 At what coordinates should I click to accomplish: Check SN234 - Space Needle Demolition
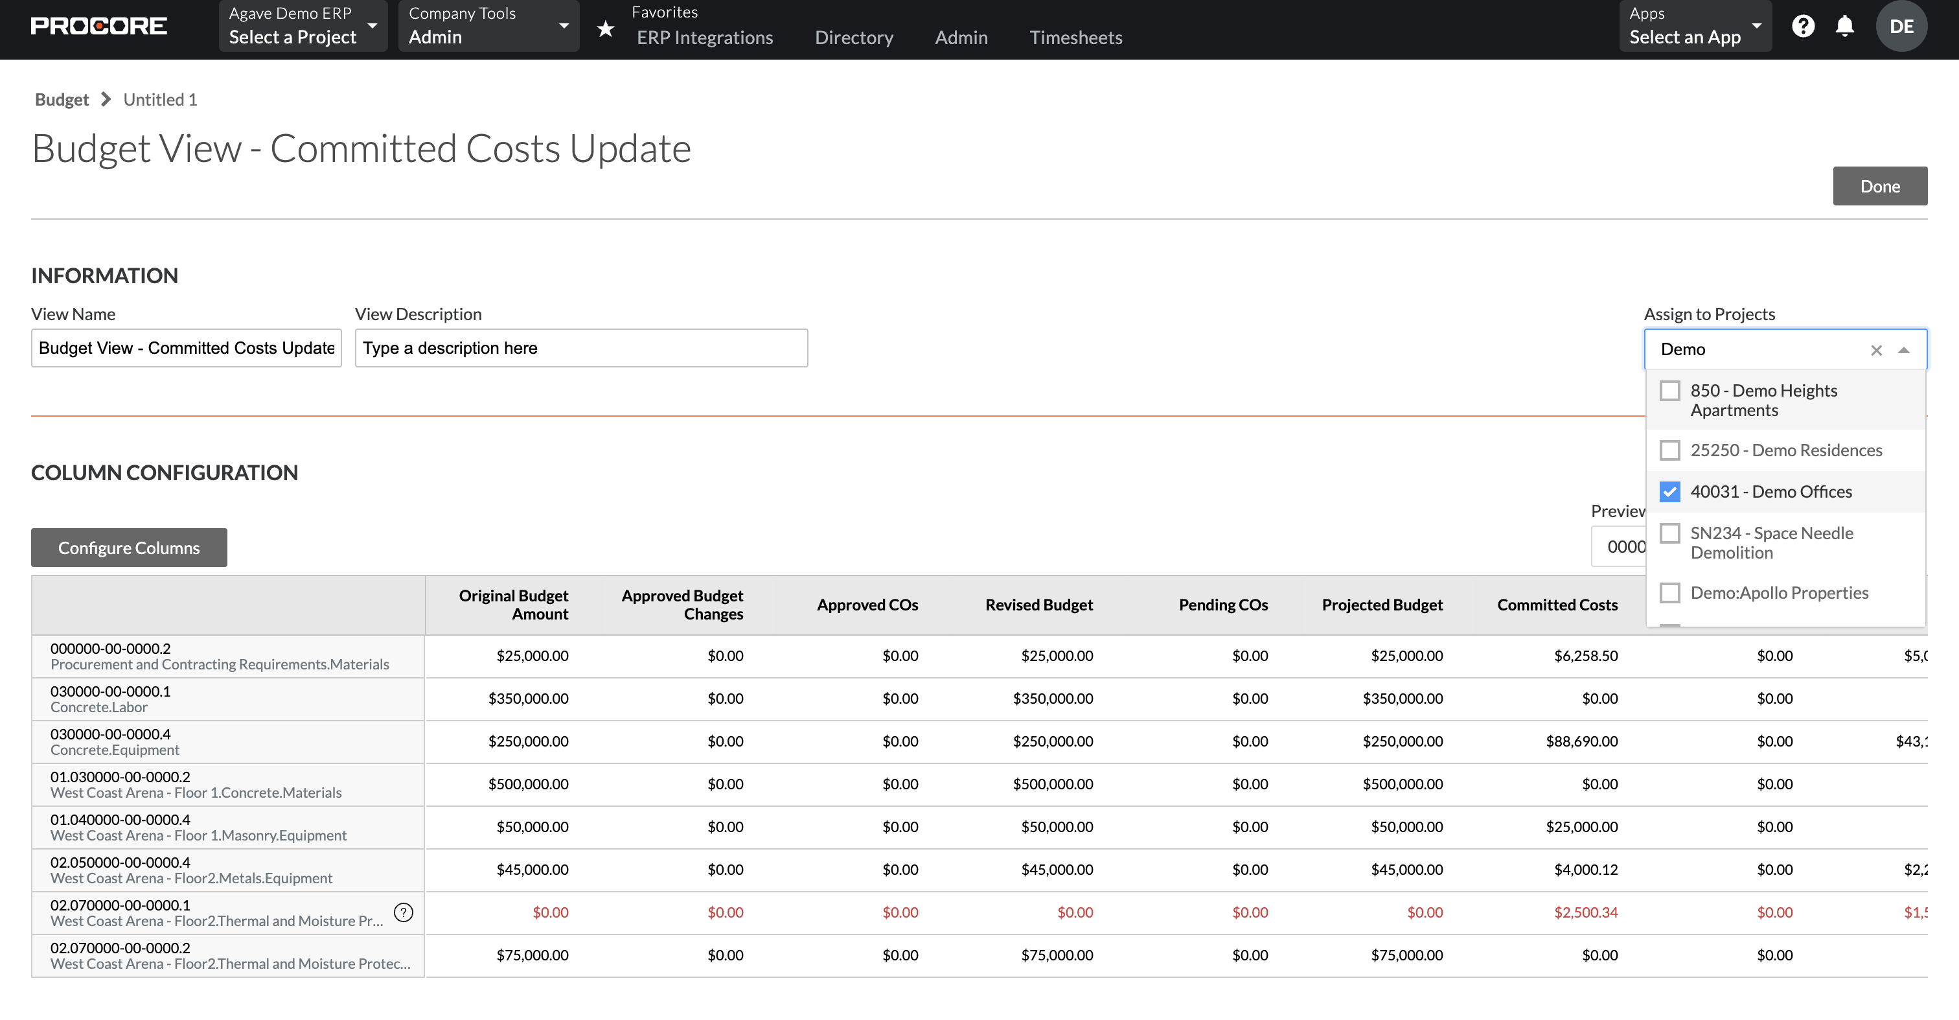pyautogui.click(x=1670, y=533)
